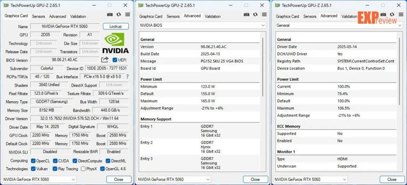Click the BIOS export share icon beside UEFI
This screenshot has height=185, width=407.
tap(105, 60)
